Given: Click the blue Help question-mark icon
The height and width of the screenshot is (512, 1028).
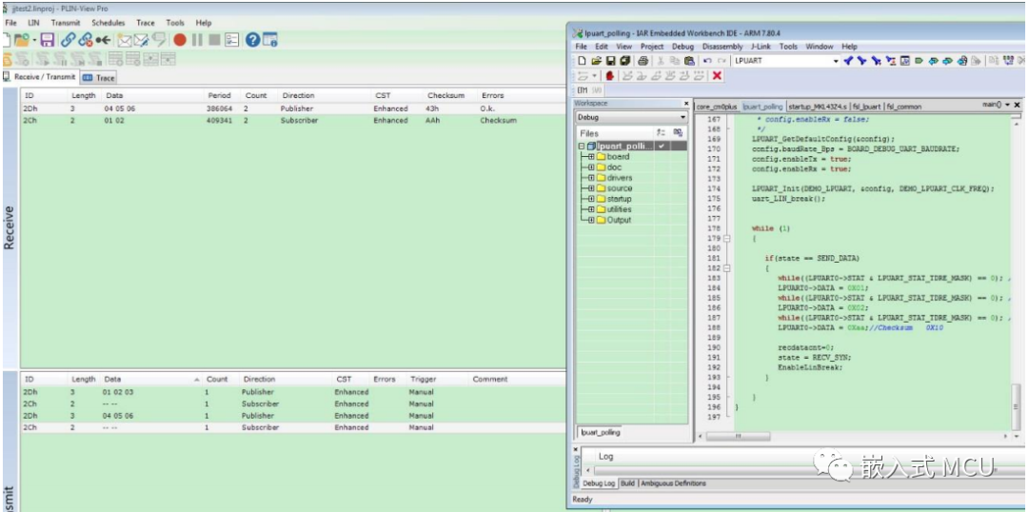Looking at the screenshot, I should 253,40.
